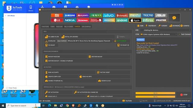The image size is (193, 108).
Task: Switch to the Diag [Purple] tab
Action: tap(86, 27)
